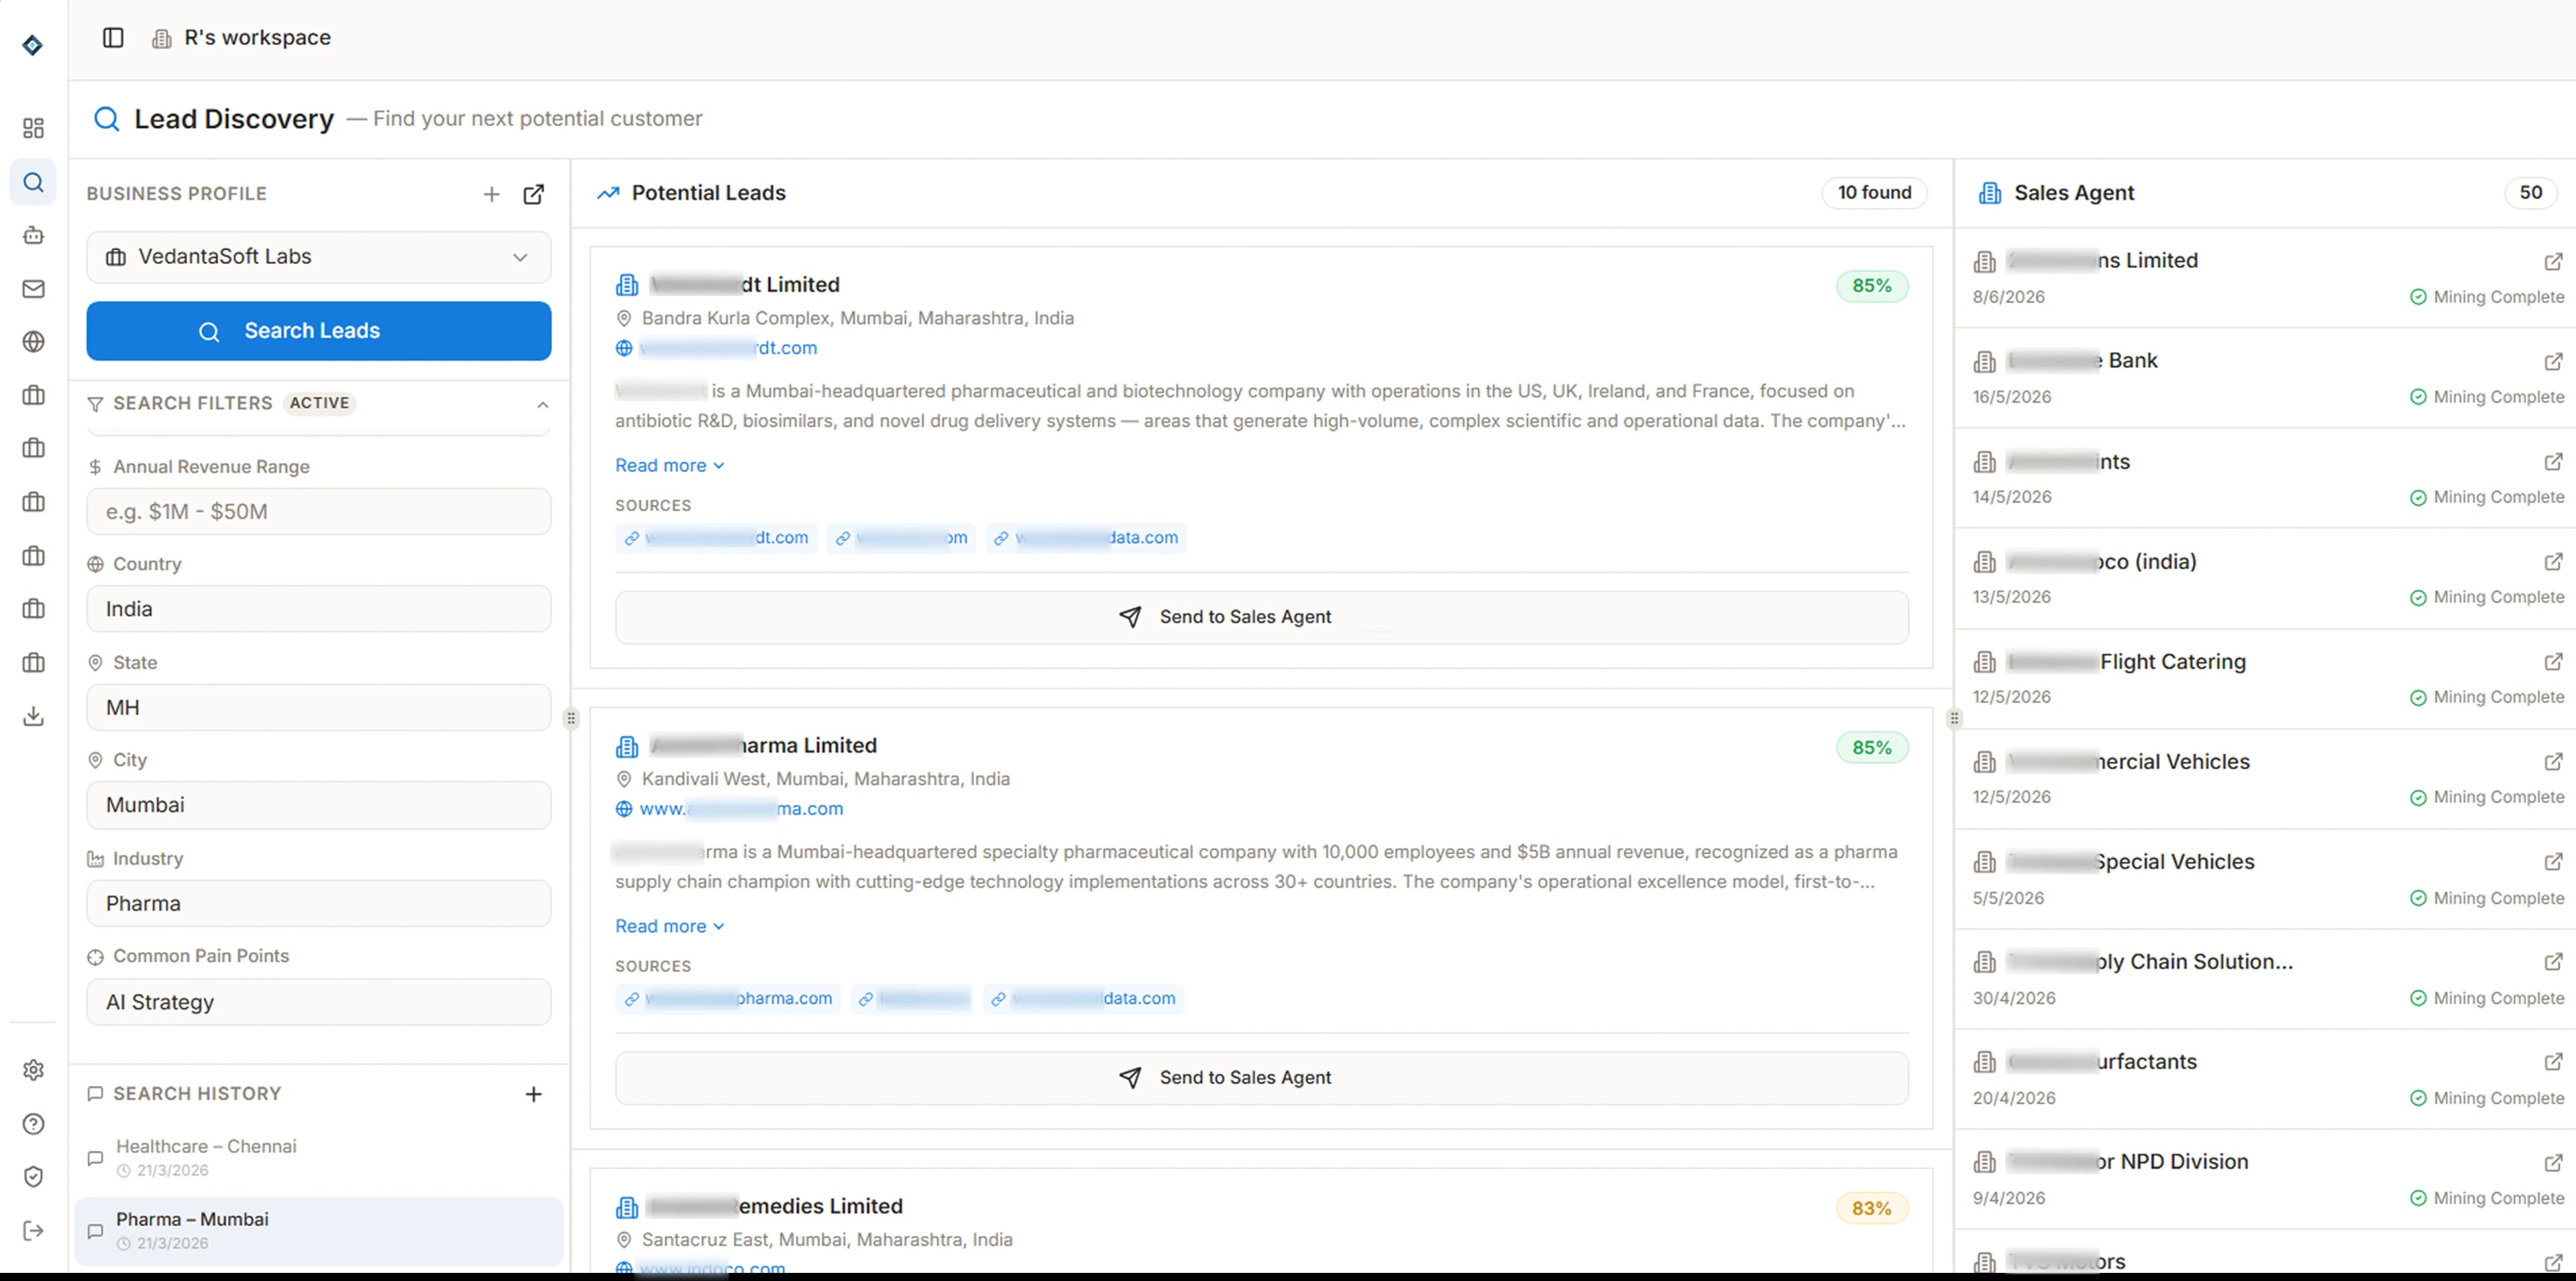The width and height of the screenshot is (2576, 1281).
Task: Select the 'Special Vehicles' sales agent row
Action: click(x=2265, y=879)
